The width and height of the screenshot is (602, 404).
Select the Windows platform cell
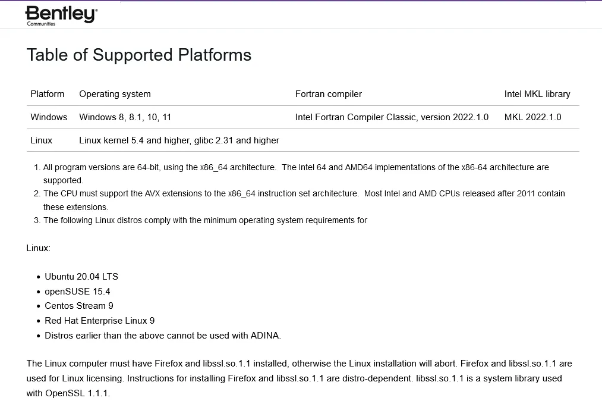pos(49,117)
